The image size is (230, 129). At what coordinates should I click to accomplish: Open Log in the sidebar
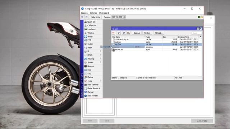click(89, 73)
